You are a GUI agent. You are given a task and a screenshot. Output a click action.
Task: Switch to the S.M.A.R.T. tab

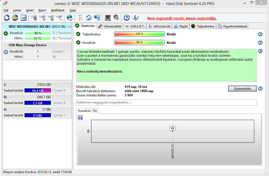(x=135, y=26)
